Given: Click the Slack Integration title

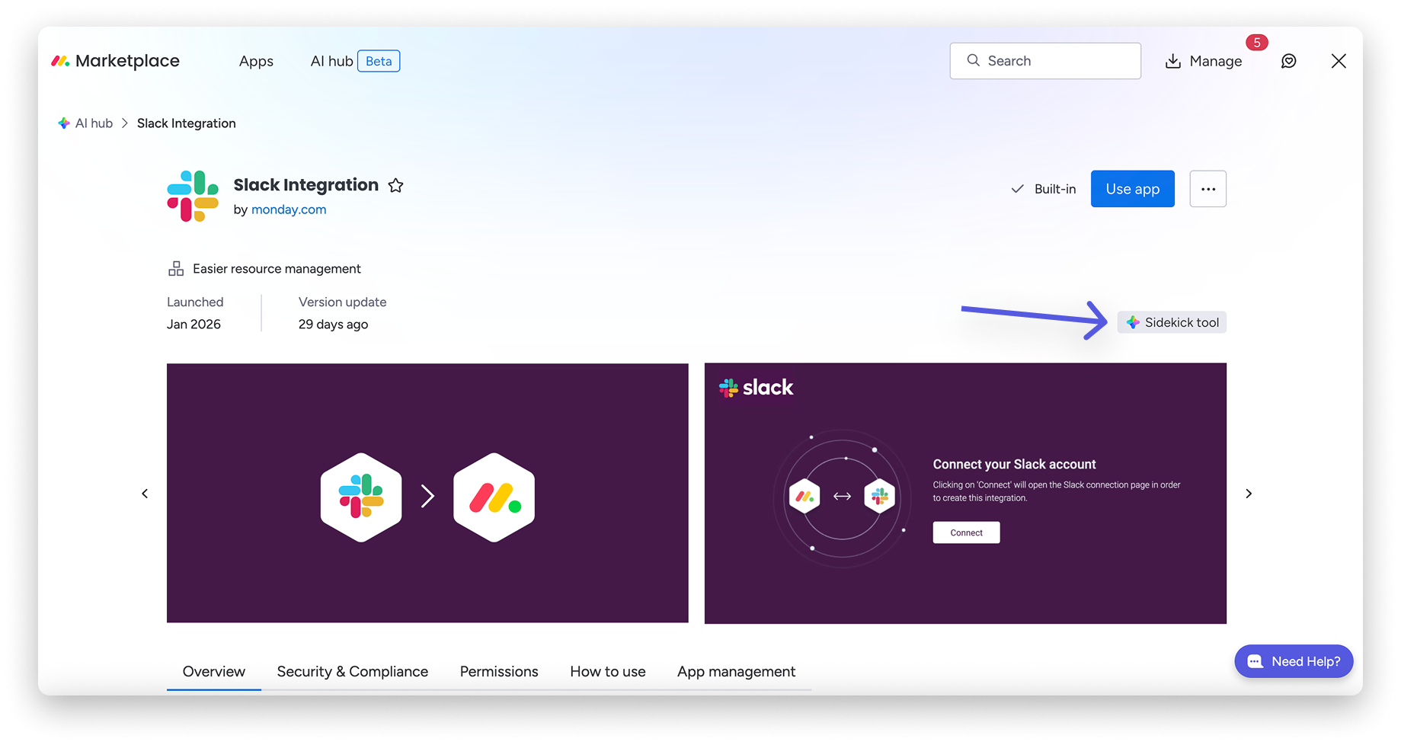Looking at the screenshot, I should [x=306, y=185].
